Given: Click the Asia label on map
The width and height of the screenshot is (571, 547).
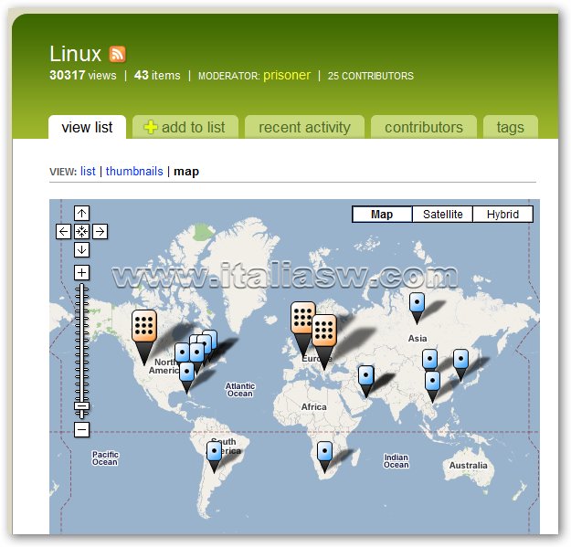Looking at the screenshot, I should [x=418, y=339].
